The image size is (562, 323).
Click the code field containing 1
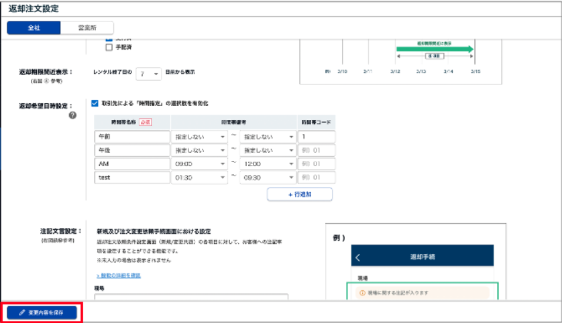coord(316,136)
